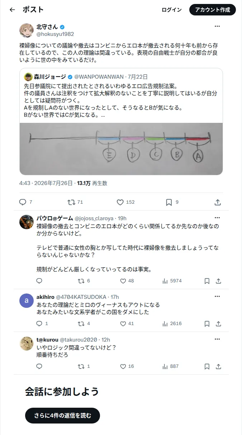
Task: Click the reply icon on main post
Action: point(23,202)
